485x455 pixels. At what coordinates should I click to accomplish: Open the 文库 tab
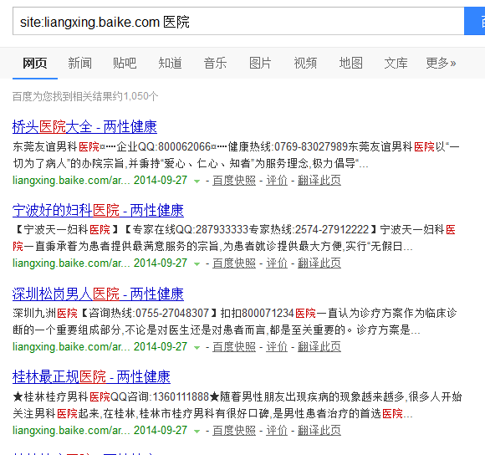396,63
